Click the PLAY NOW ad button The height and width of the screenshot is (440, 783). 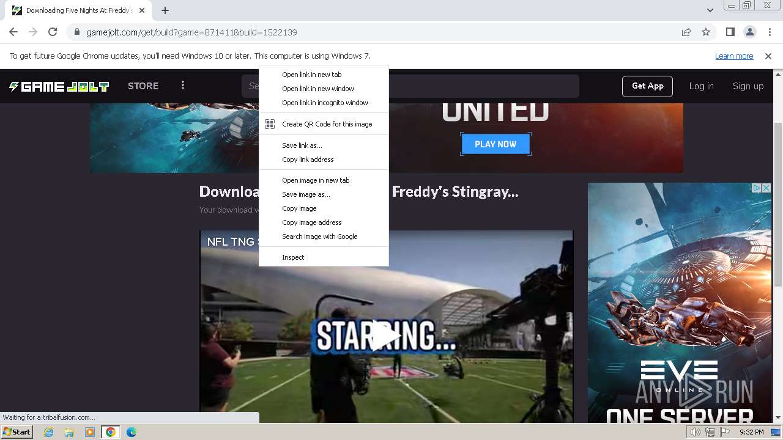coord(495,144)
